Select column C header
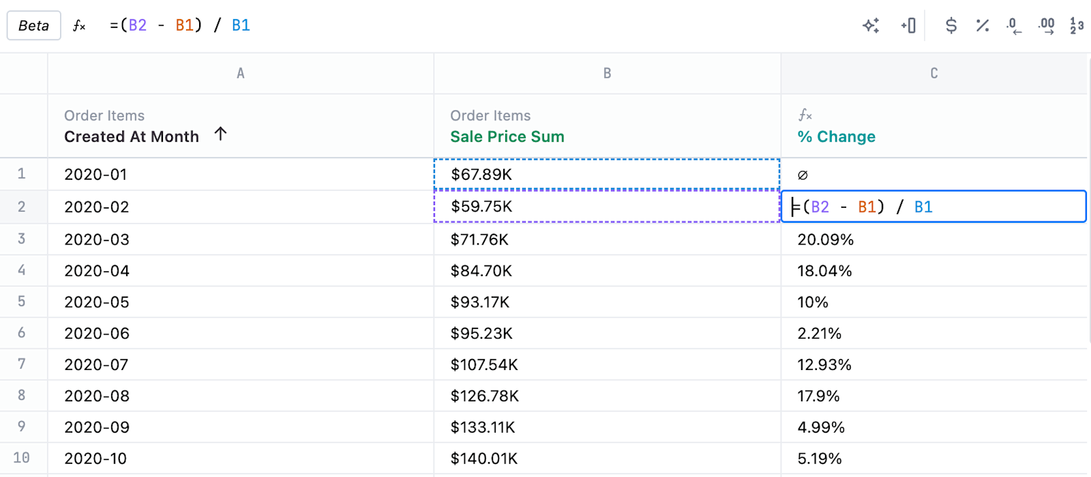Screen dimensions: 1091x477 coord(933,74)
